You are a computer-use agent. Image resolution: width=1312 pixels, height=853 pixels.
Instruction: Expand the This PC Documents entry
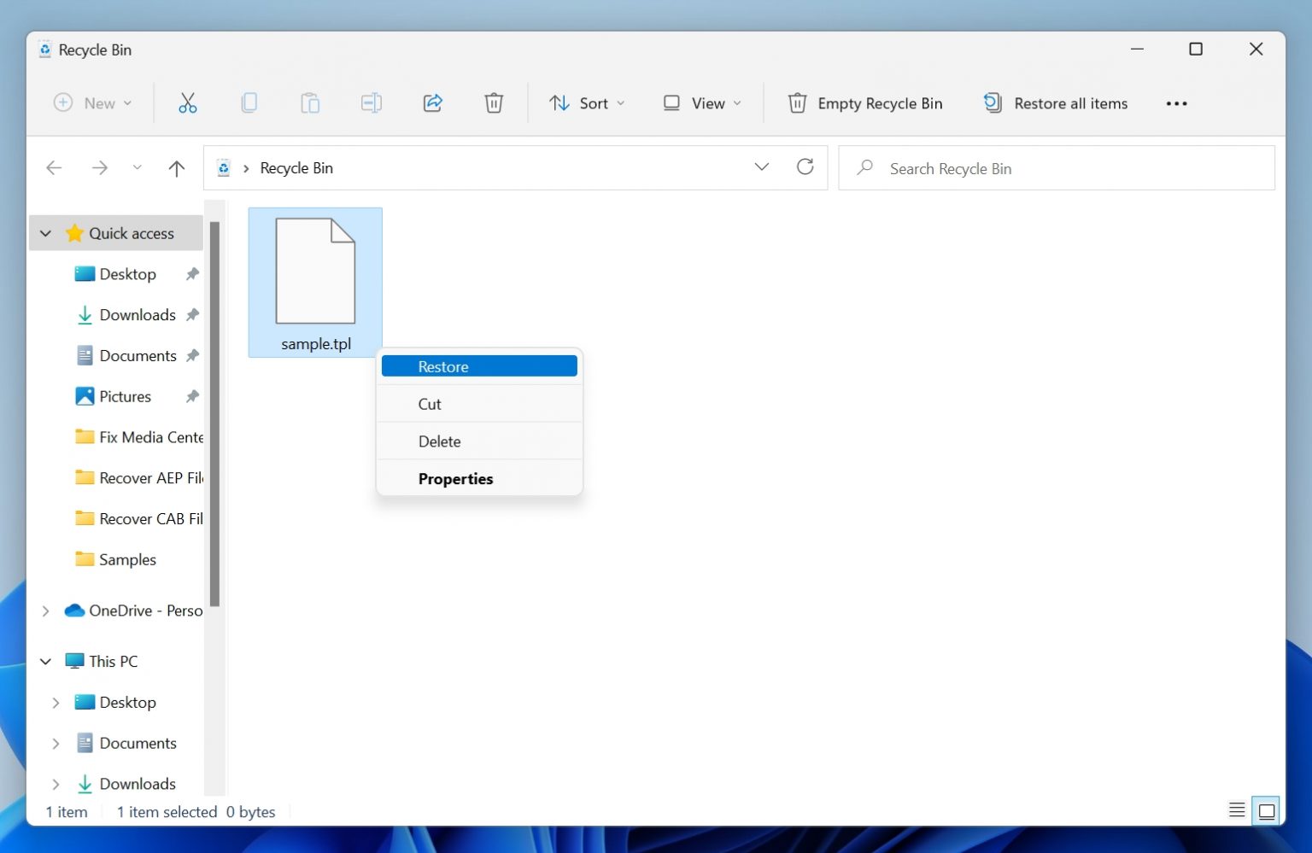coord(56,743)
